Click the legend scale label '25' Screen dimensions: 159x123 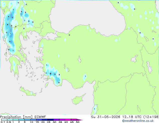49,122
